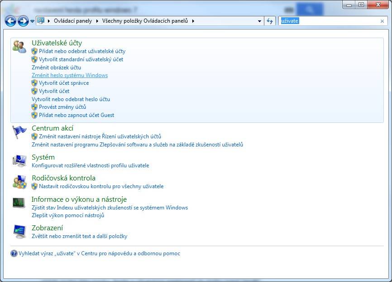Viewport: 392px width, 282px height.
Task: Select Všechny položky Ovládacích panelů breadcrumb
Action: coord(145,21)
